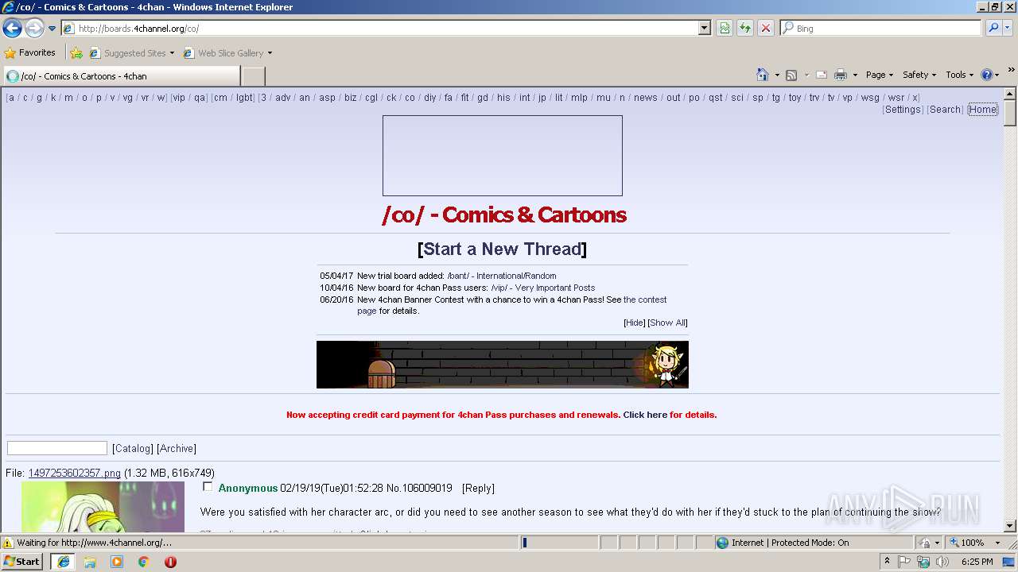Expand the command bar overflow chevron

click(x=1012, y=70)
